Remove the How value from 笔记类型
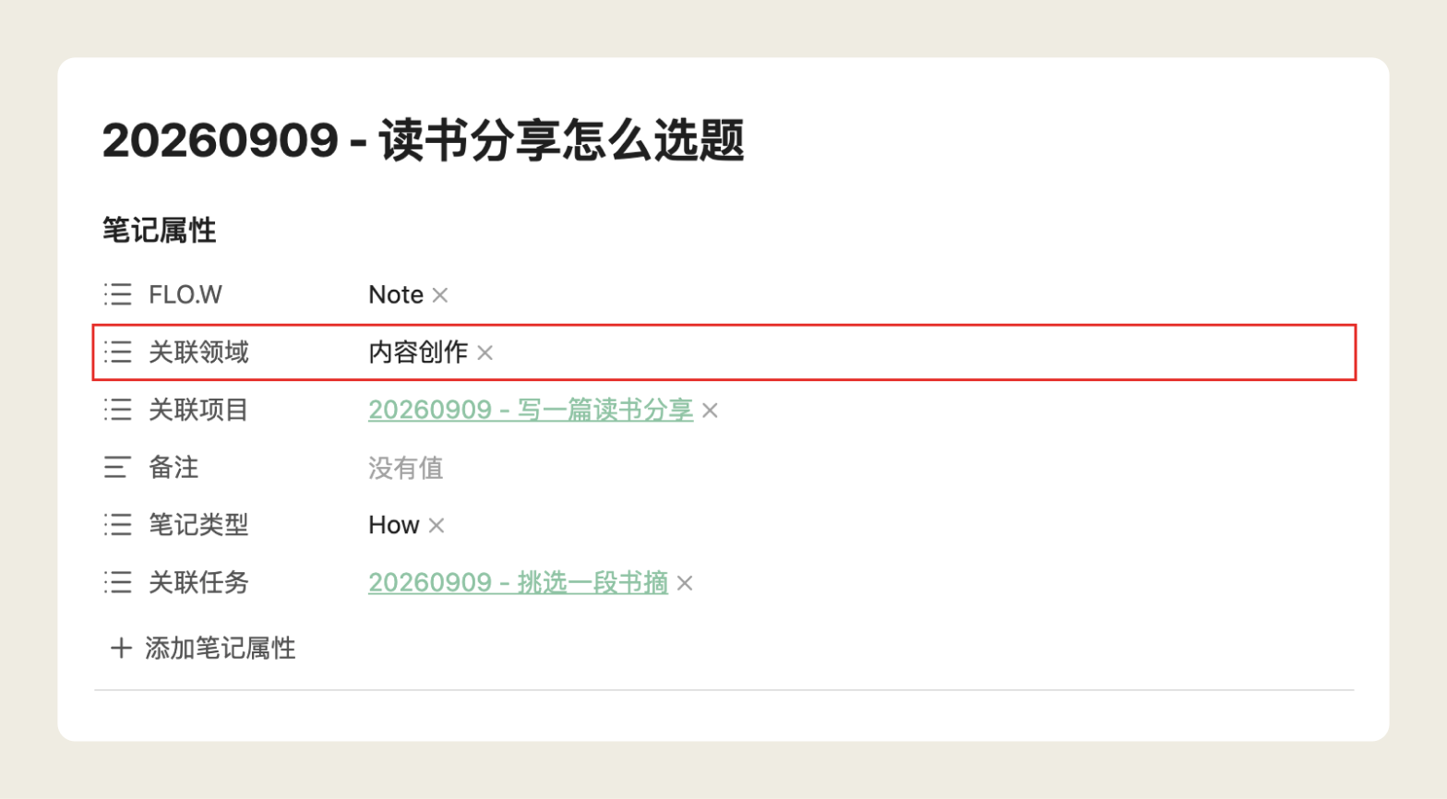The width and height of the screenshot is (1447, 799). point(436,526)
